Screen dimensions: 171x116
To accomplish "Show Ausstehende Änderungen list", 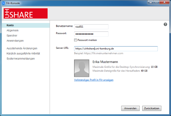I will 22,48.
